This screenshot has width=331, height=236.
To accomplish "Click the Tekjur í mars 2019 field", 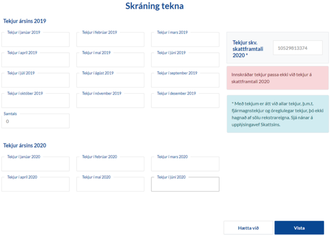I will (185, 40).
